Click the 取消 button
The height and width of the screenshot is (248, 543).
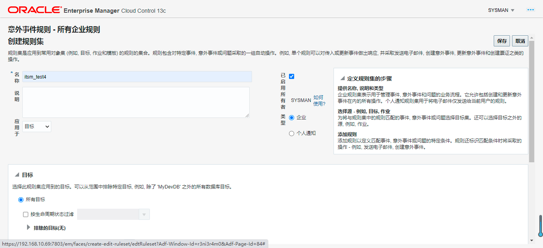click(x=520, y=41)
